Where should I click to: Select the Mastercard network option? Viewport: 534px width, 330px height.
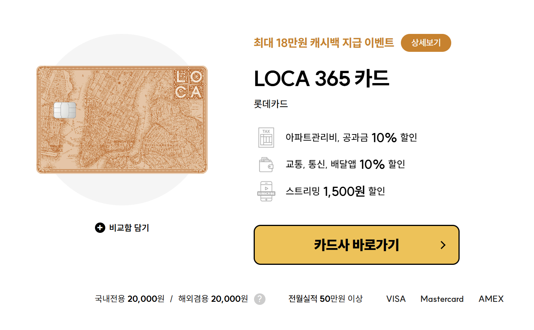442,299
